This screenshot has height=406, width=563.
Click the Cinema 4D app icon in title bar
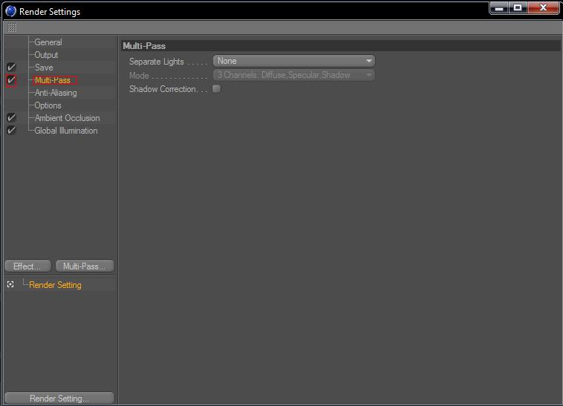(11, 11)
